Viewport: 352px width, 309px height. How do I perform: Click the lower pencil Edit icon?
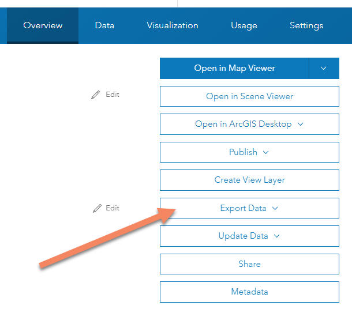point(97,208)
